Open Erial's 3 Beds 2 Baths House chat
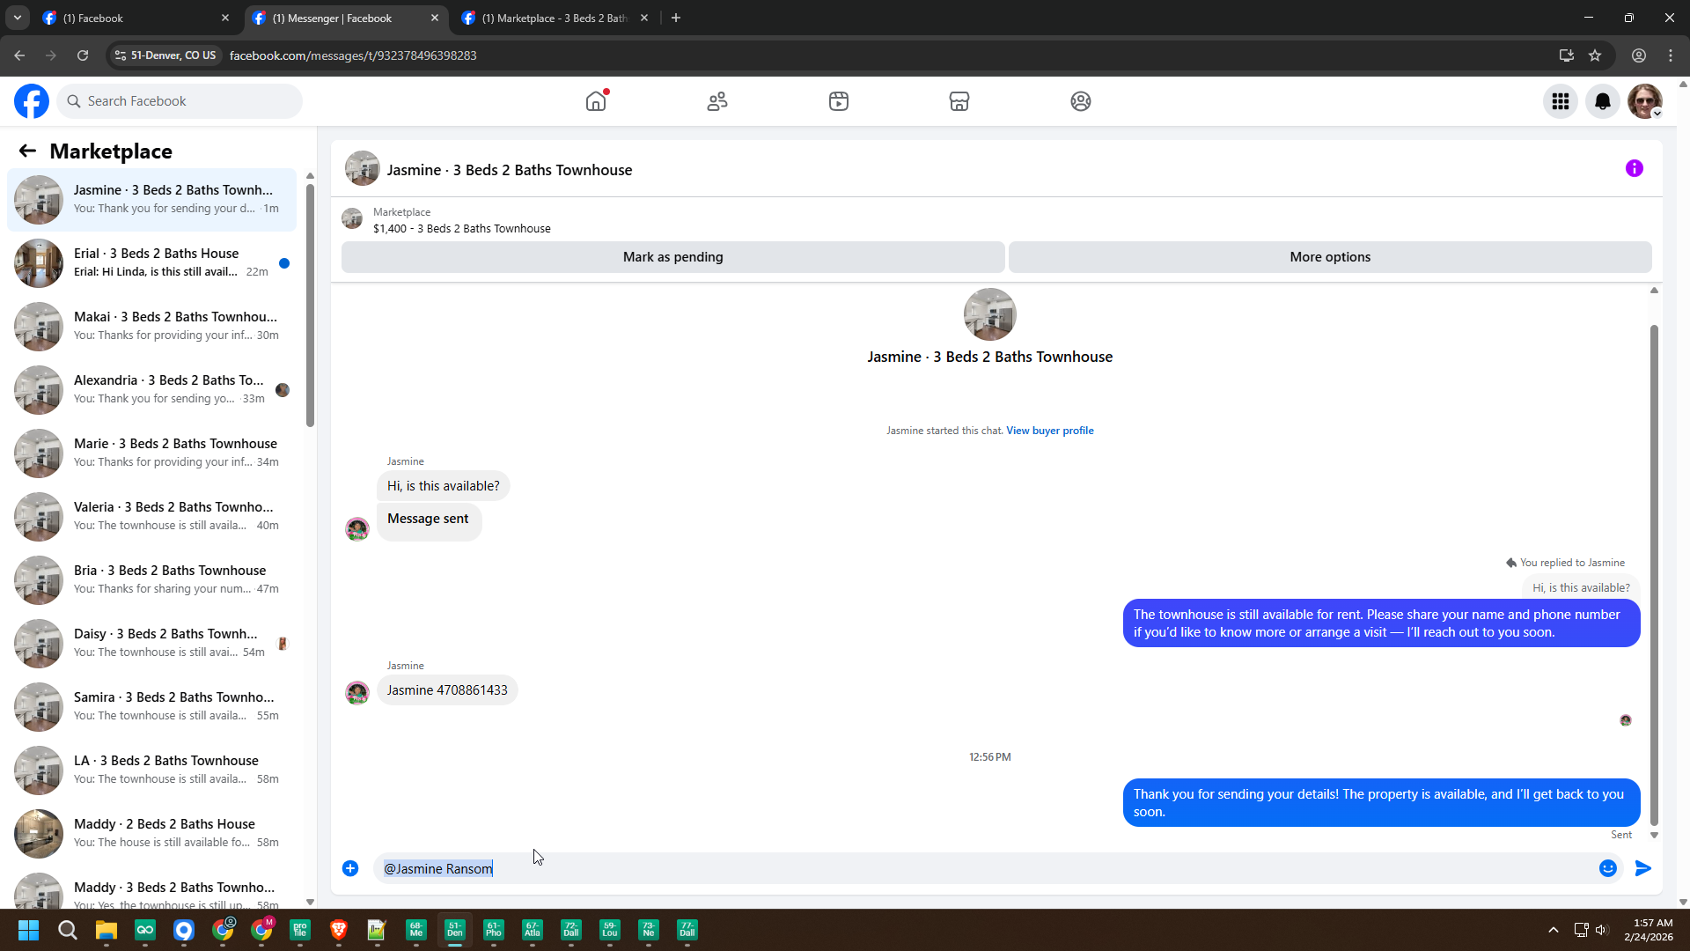This screenshot has width=1690, height=951. point(154,262)
